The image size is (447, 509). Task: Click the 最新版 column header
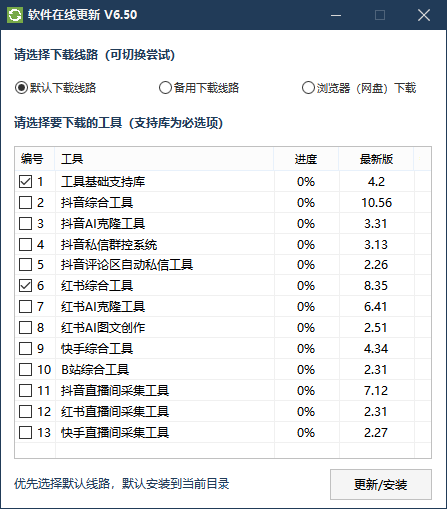pyautogui.click(x=376, y=159)
